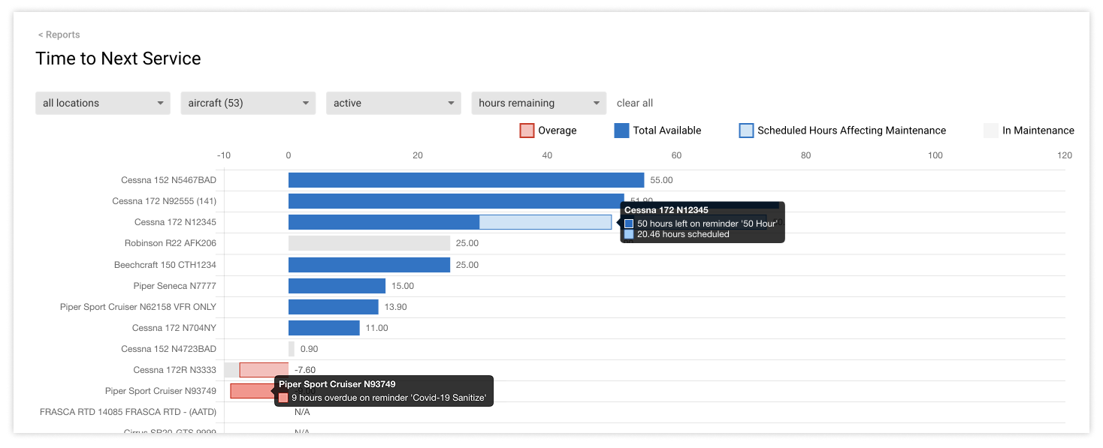Select the Cessna 152 N5467BAD bar
The width and height of the screenshot is (1103, 448).
[466, 179]
